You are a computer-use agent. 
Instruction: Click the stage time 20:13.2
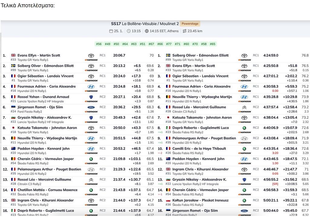pyautogui.click(x=119, y=66)
